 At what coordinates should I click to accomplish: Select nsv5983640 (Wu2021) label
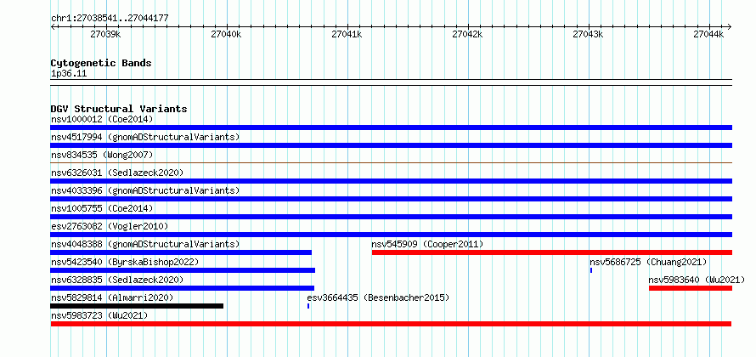[697, 280]
